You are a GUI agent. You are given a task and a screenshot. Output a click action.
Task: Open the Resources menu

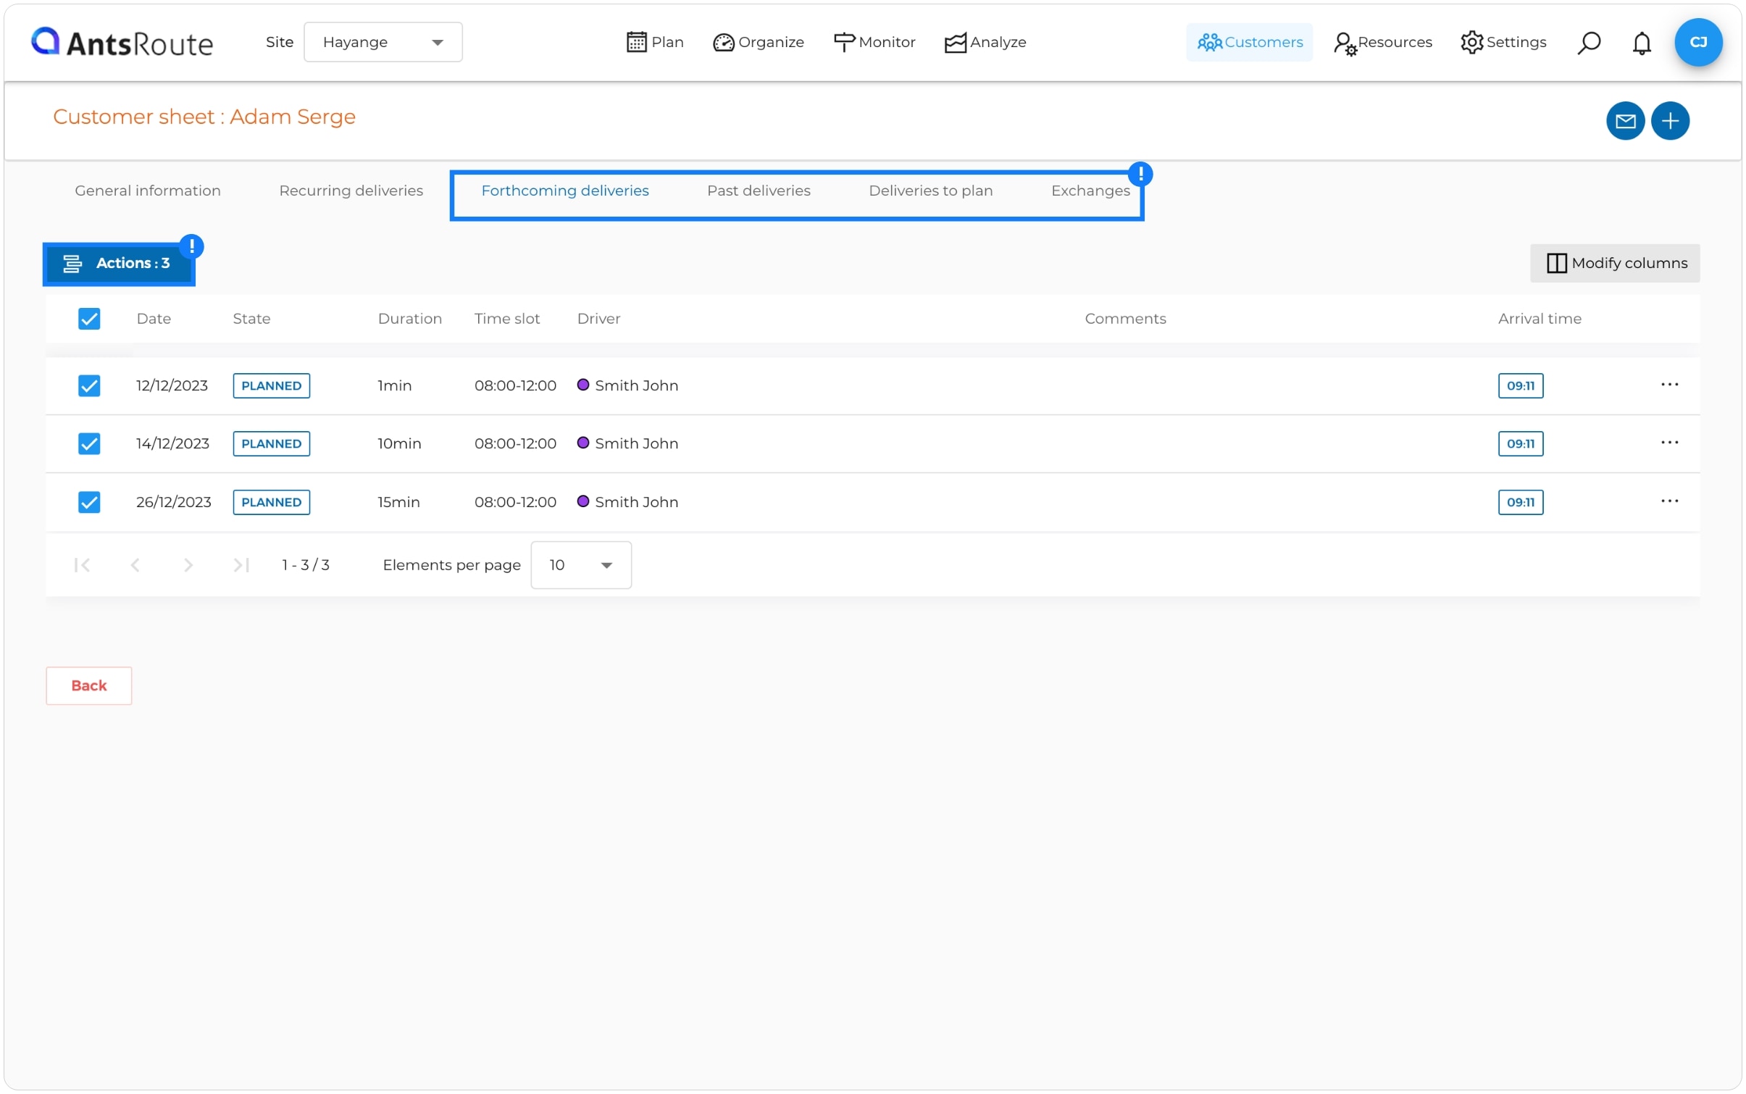[1382, 42]
